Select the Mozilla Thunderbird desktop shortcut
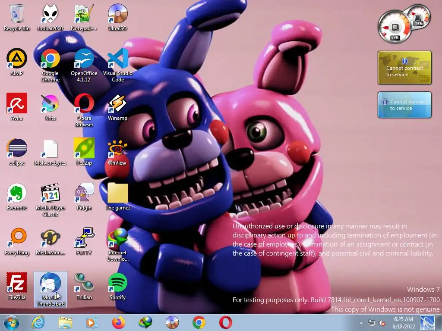 [x=50, y=289]
